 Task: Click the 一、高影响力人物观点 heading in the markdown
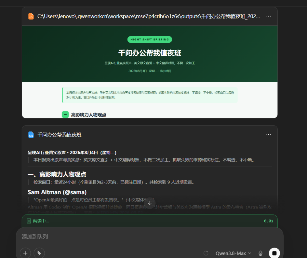(x=57, y=174)
